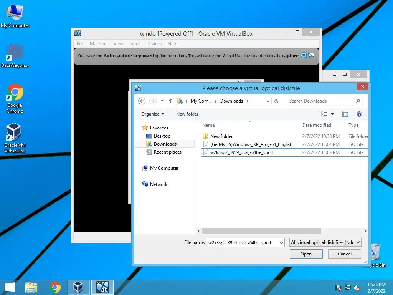393x295 pixels.
Task: Open the Input menu in VirtualBox
Action: click(x=135, y=44)
